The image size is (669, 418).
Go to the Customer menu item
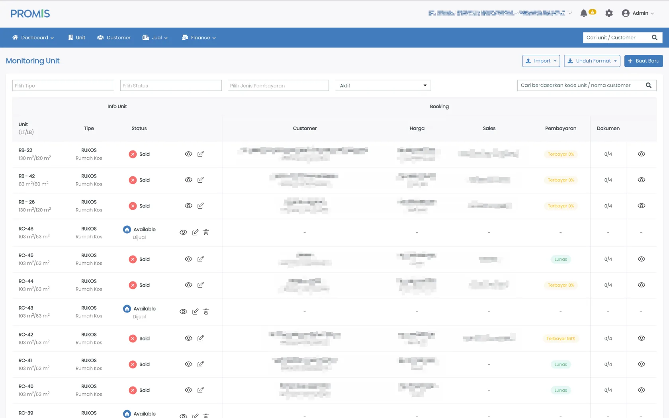point(114,37)
